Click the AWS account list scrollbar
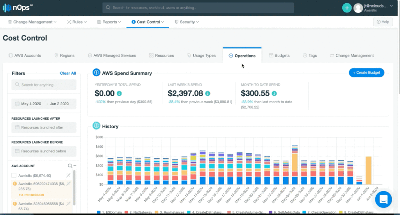The height and width of the screenshot is (215, 400). coord(74,188)
